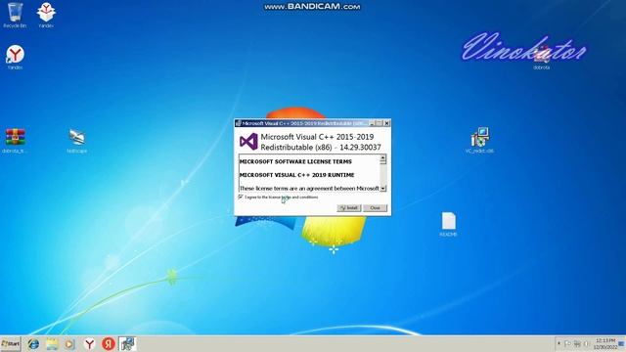Click the Show desktop button at the taskbar end
626x352 pixels.
[622, 343]
